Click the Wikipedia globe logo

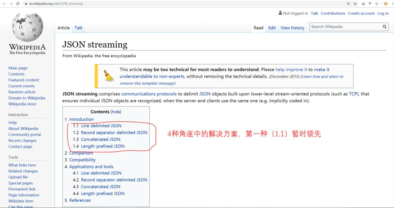click(27, 28)
